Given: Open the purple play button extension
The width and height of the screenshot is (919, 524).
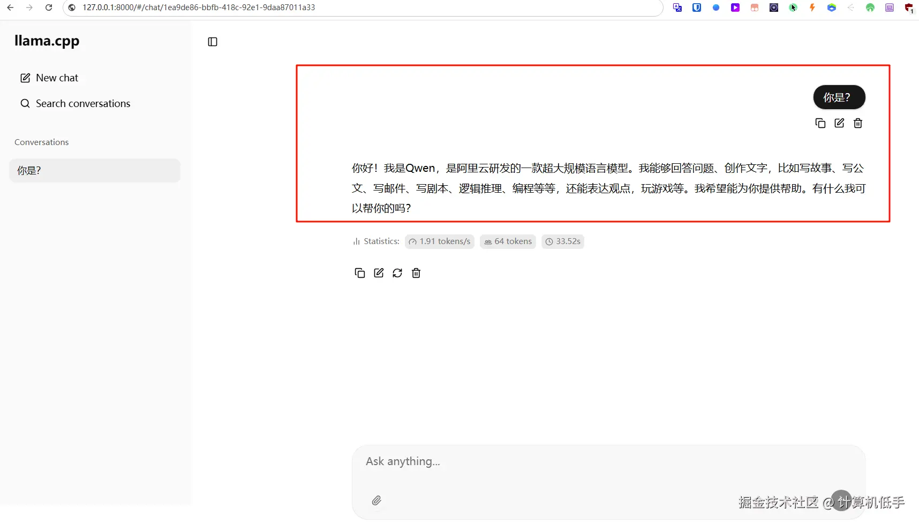Looking at the screenshot, I should 735,7.
